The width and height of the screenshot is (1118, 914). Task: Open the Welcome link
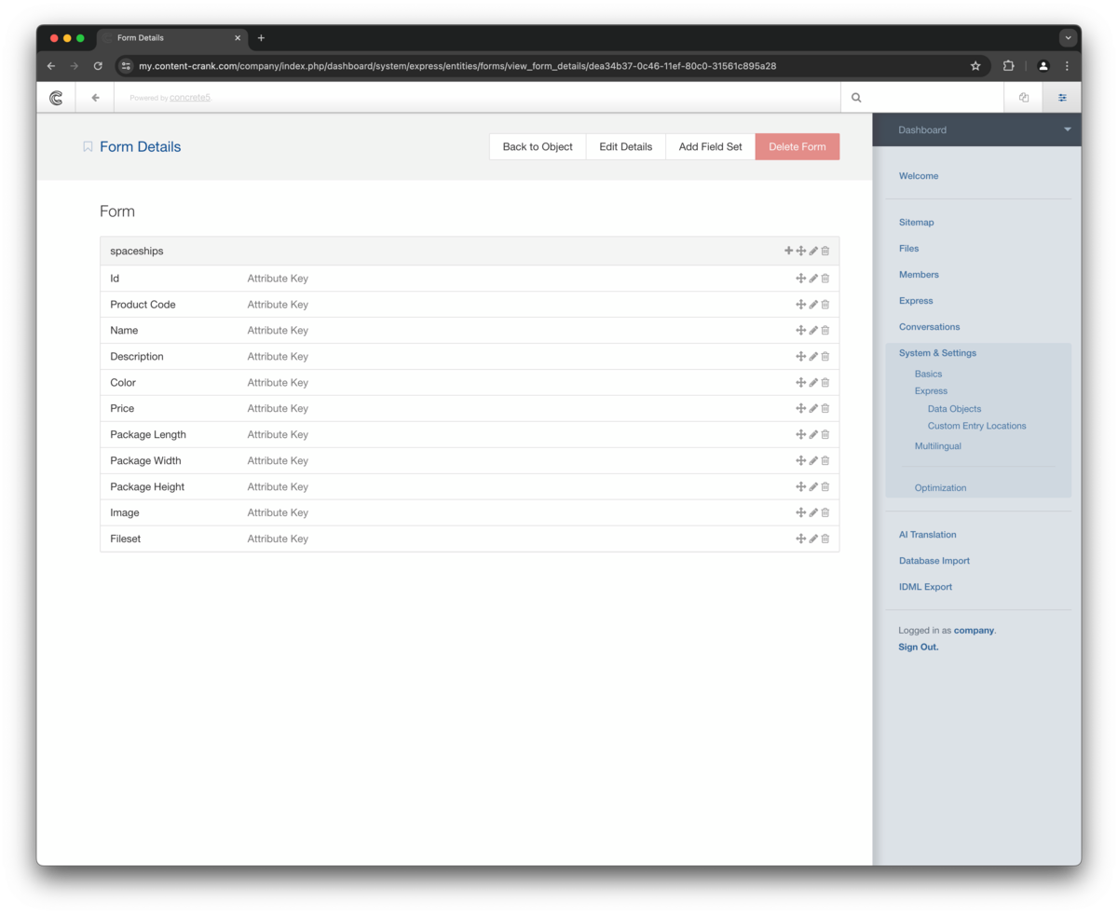click(919, 176)
